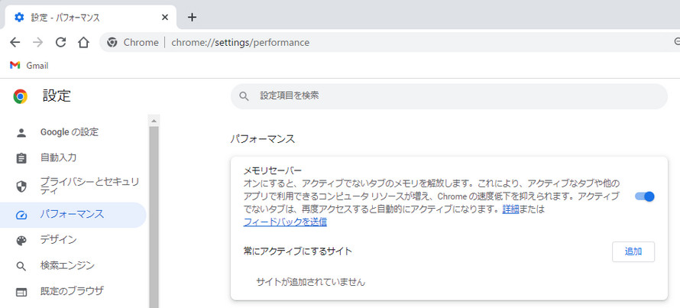Open the Gmail bookmark
The width and height of the screenshot is (680, 308).
pyautogui.click(x=29, y=66)
